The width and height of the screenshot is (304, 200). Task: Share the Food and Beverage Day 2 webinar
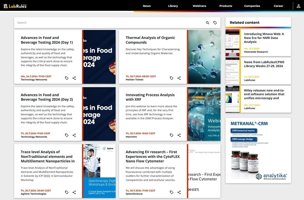click(74, 135)
